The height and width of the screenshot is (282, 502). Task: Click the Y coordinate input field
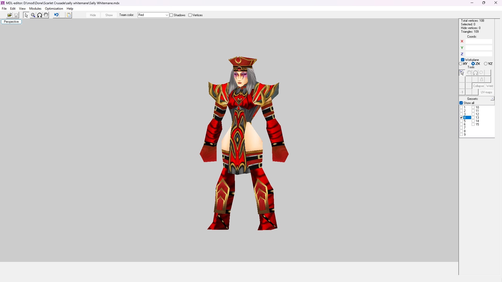pyautogui.click(x=479, y=48)
